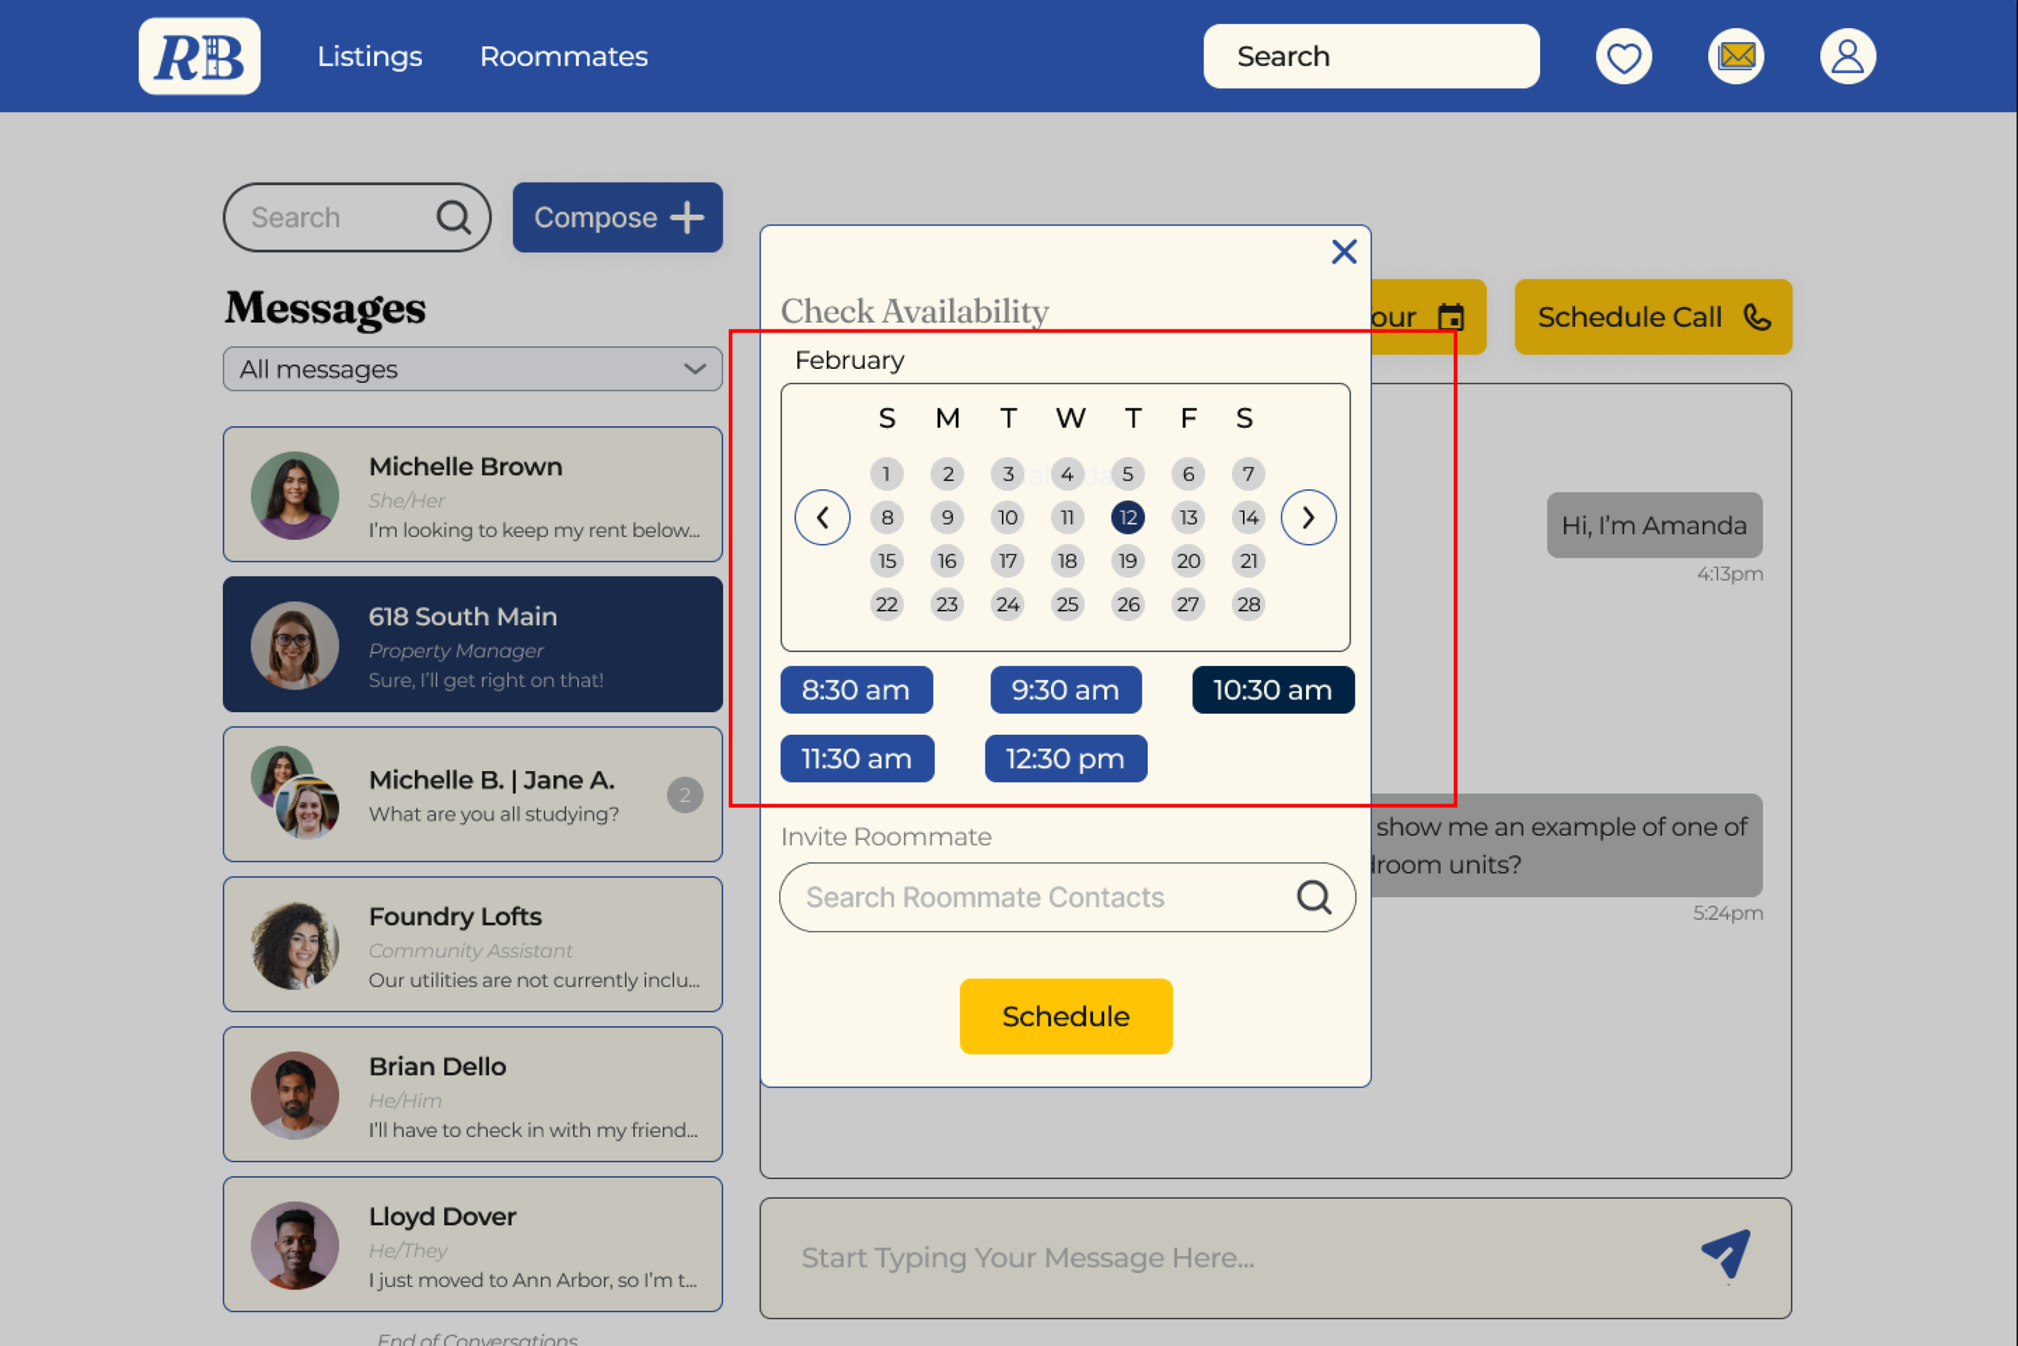Select the 12:30 pm time slot
This screenshot has width=2018, height=1346.
(1065, 758)
